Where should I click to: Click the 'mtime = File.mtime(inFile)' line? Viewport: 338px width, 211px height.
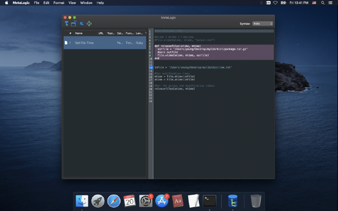[175, 77]
